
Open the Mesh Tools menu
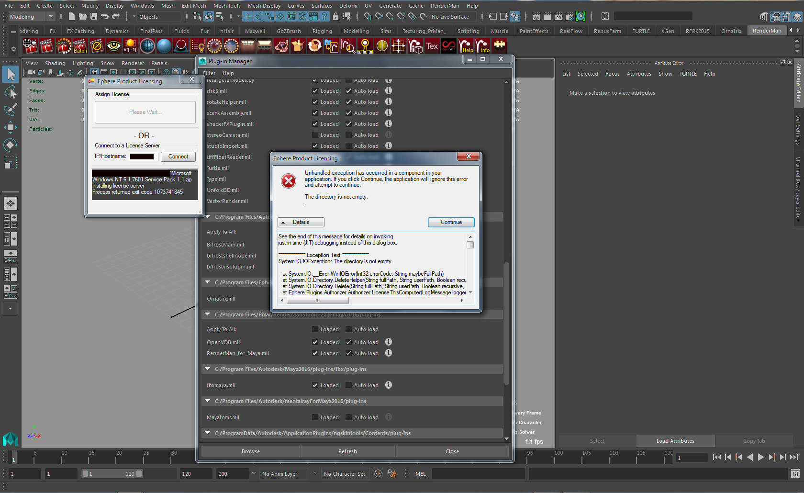tap(227, 6)
